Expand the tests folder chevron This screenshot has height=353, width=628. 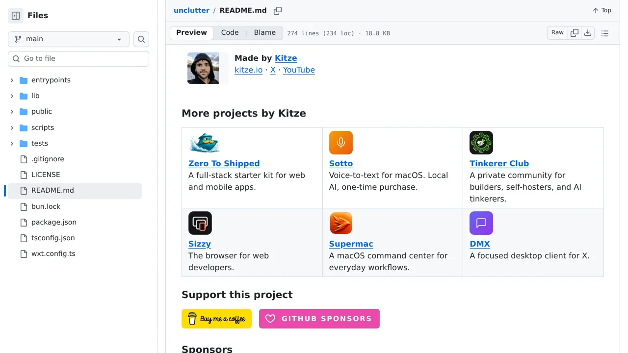tap(12, 143)
